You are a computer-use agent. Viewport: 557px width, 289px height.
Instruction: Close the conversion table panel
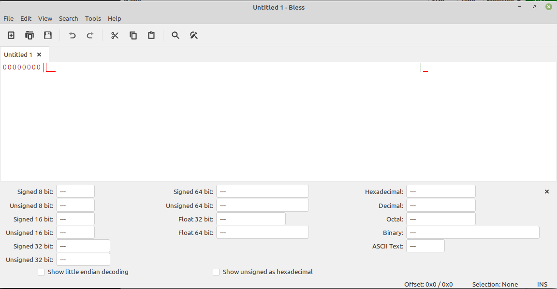click(x=546, y=191)
